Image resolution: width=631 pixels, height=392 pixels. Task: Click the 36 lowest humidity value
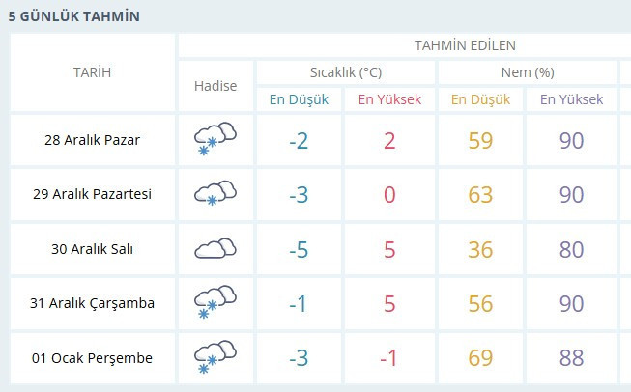481,249
